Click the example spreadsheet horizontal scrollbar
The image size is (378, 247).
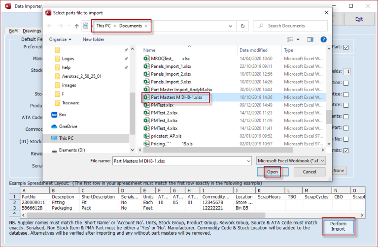tap(145, 215)
